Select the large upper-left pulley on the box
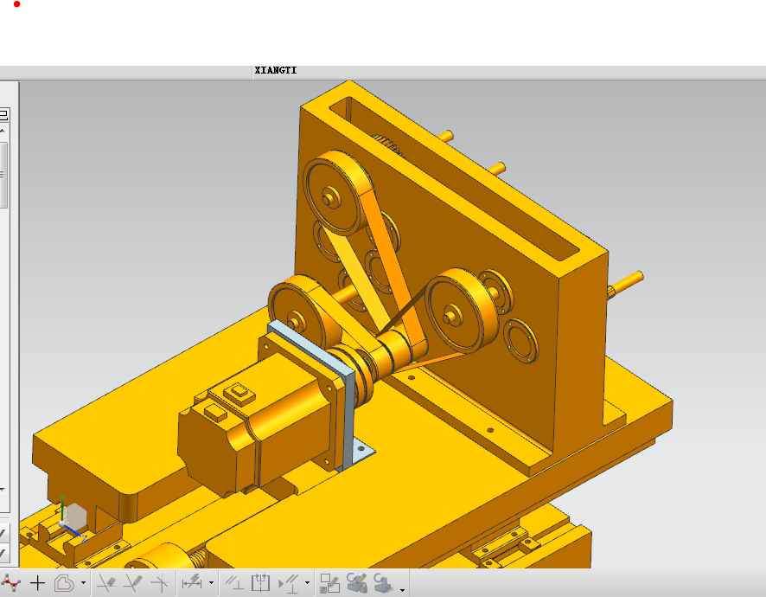Screen dimensions: 766x597 pos(337,192)
